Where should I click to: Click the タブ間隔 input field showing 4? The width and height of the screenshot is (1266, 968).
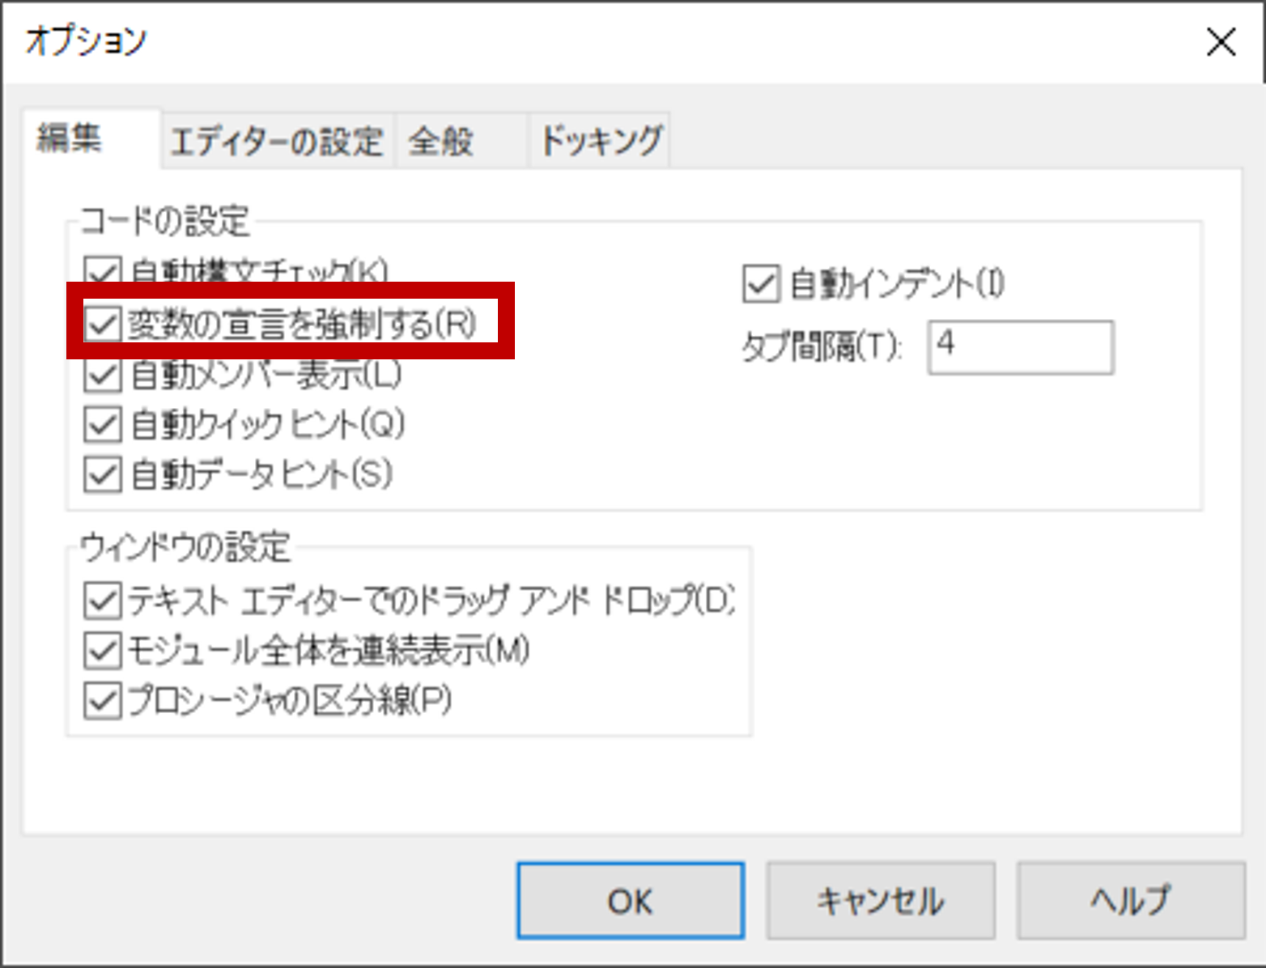pos(1020,347)
